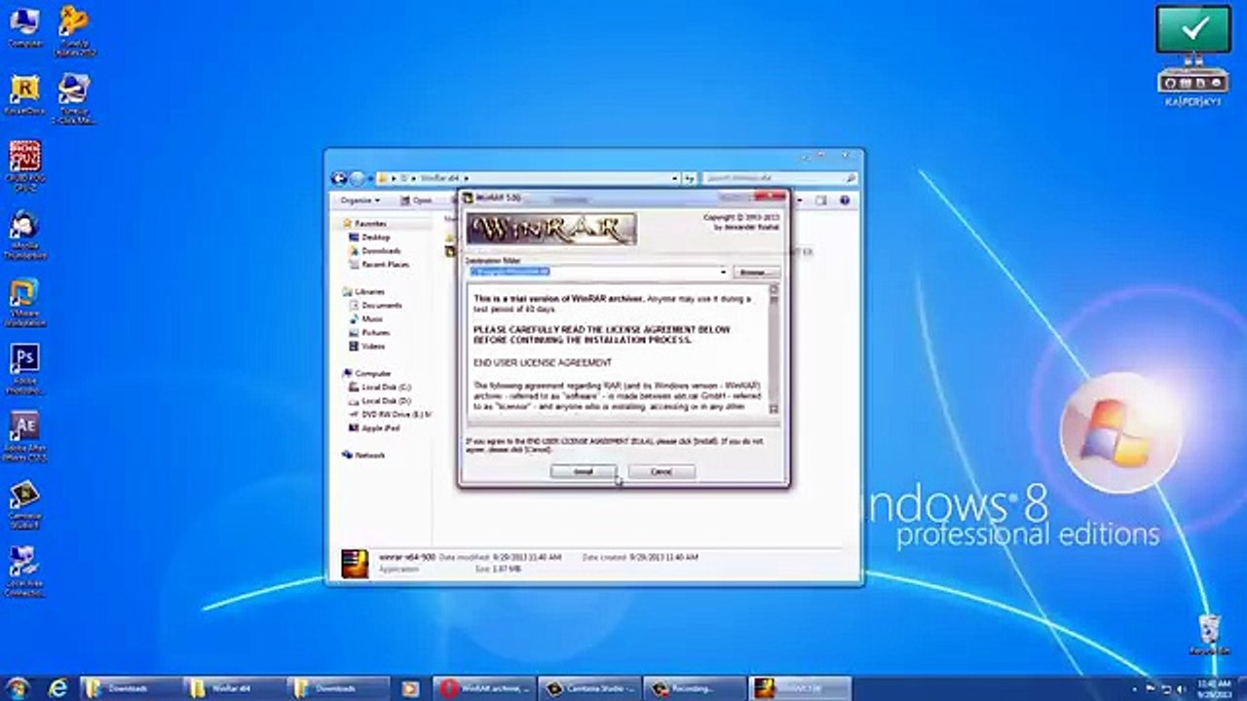
Task: Switch to the WinRAR archiver browser taskbar button
Action: (x=484, y=688)
